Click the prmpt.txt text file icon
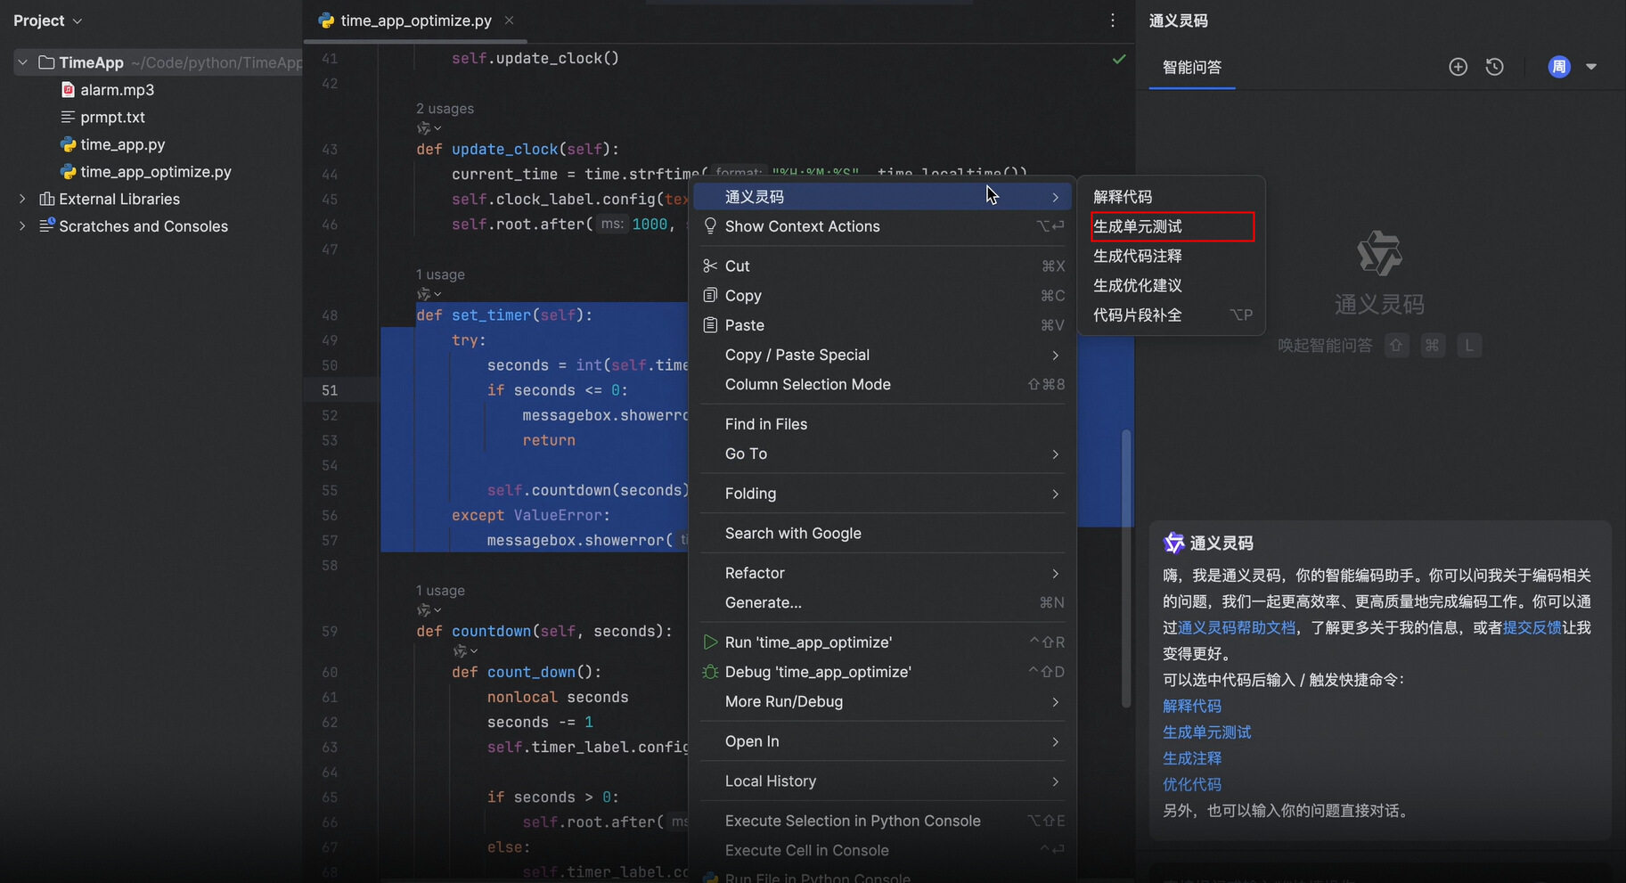 pos(68,117)
